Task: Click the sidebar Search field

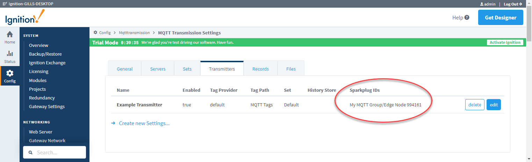Action: point(55,152)
